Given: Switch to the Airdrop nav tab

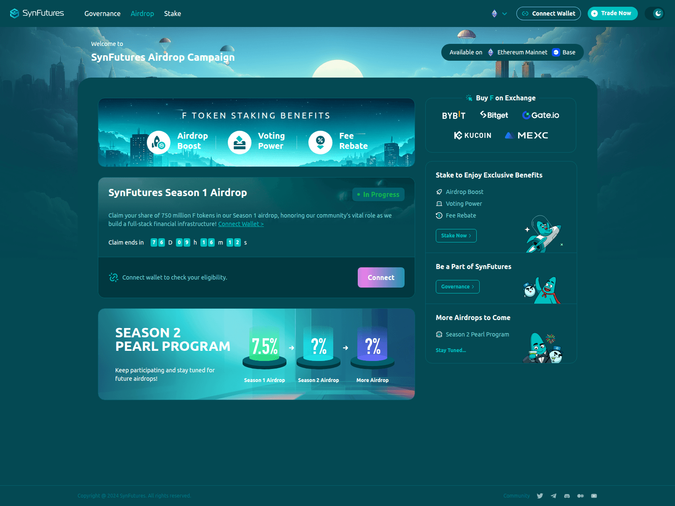Looking at the screenshot, I should pos(142,13).
